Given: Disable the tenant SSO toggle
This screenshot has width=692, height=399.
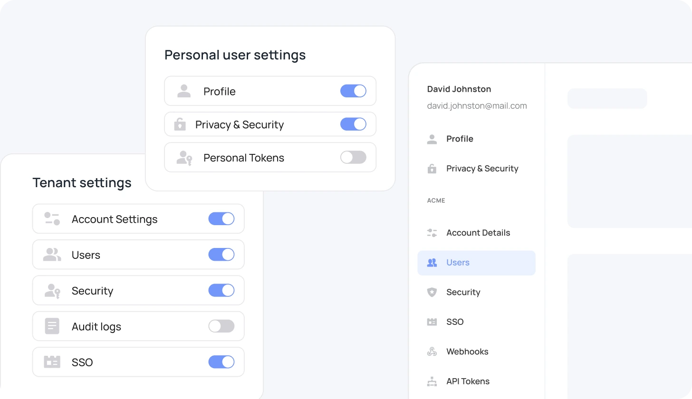Looking at the screenshot, I should (221, 362).
